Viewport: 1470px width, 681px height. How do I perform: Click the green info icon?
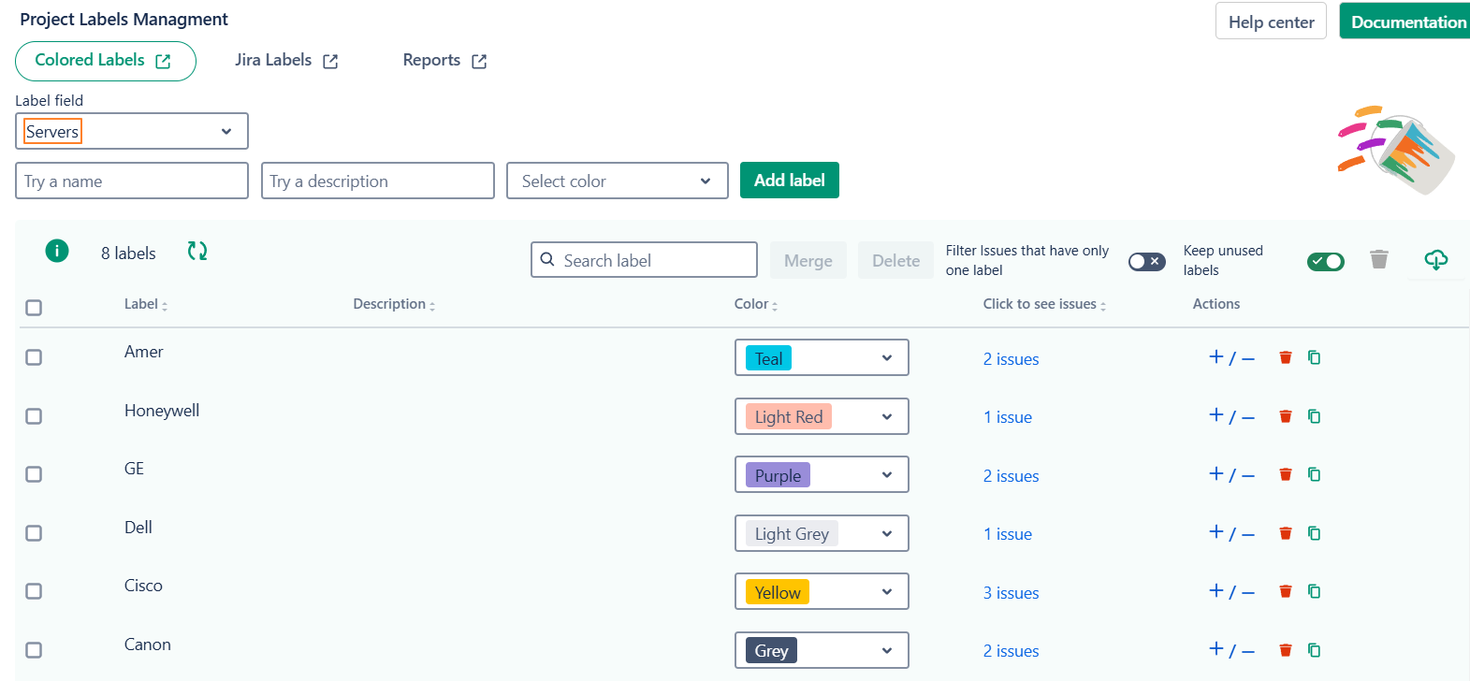click(x=57, y=251)
